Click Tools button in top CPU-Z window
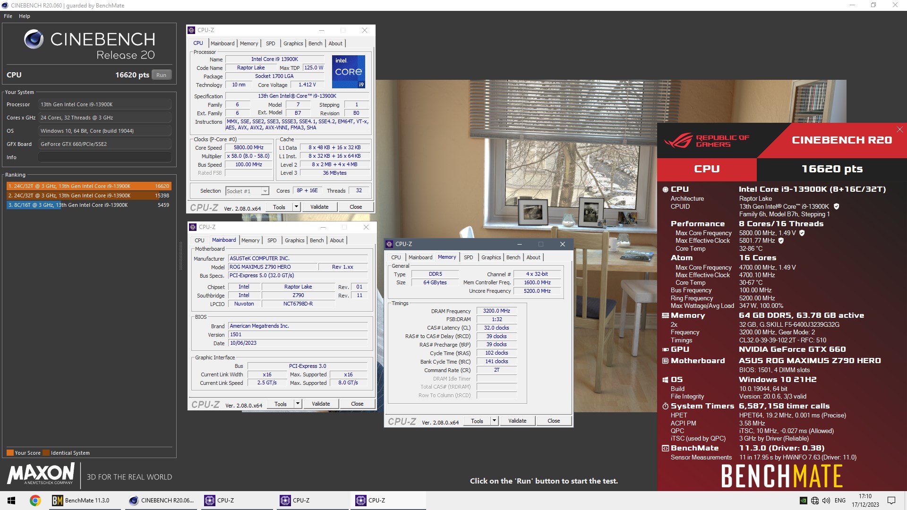This screenshot has width=907, height=510. click(x=279, y=207)
